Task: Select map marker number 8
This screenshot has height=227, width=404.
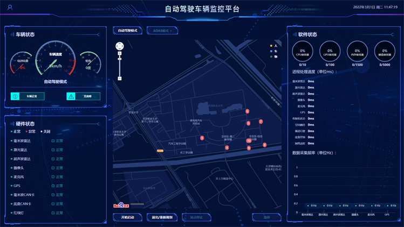Action: (x=264, y=145)
